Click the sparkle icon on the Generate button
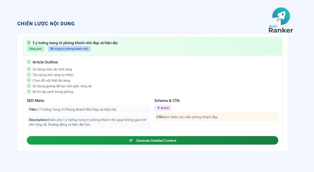The image size is (314, 172). [x=131, y=140]
